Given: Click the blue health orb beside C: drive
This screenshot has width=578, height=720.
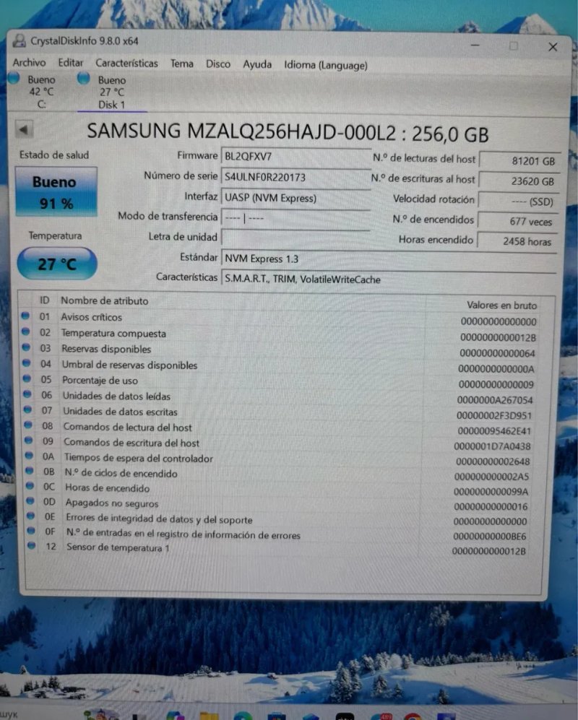Looking at the screenshot, I should [x=14, y=79].
